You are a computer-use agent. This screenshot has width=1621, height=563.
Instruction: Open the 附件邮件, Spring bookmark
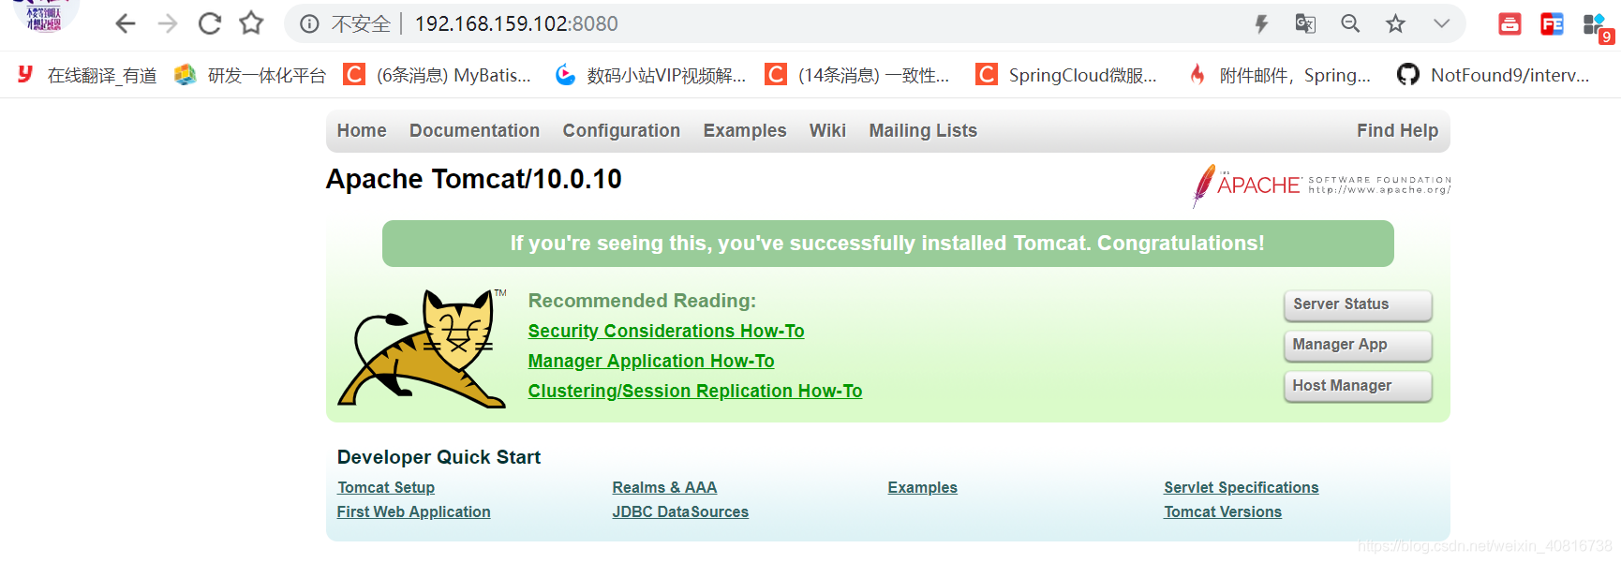(x=1279, y=75)
